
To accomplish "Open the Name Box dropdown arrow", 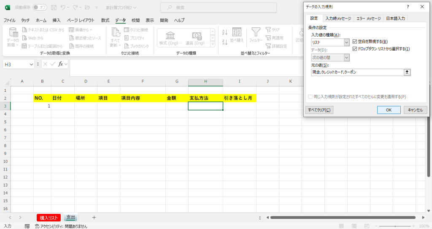I will click(31, 64).
